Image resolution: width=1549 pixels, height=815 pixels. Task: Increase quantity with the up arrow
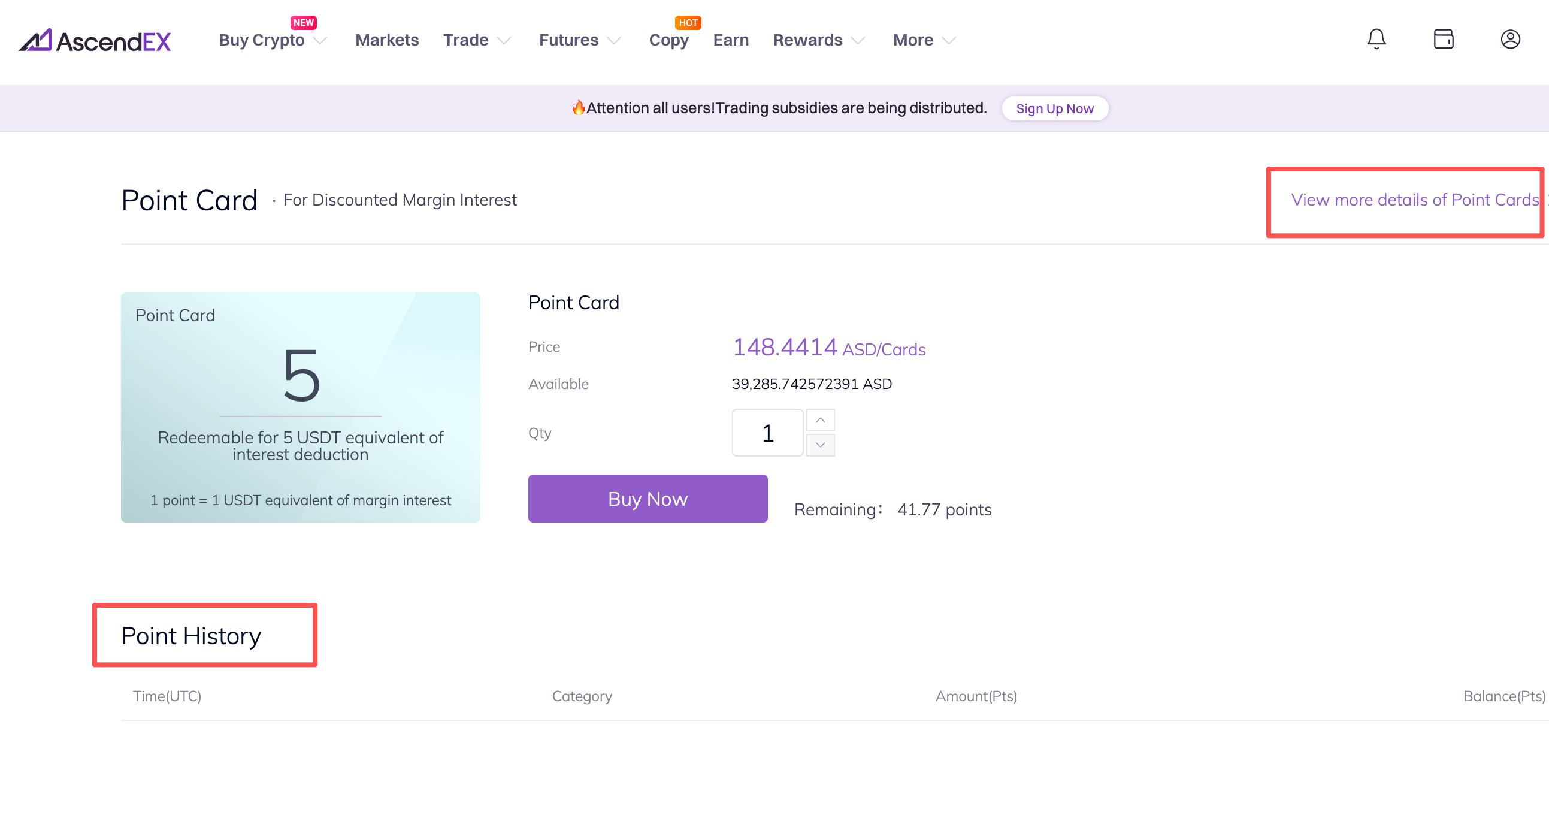click(x=820, y=420)
